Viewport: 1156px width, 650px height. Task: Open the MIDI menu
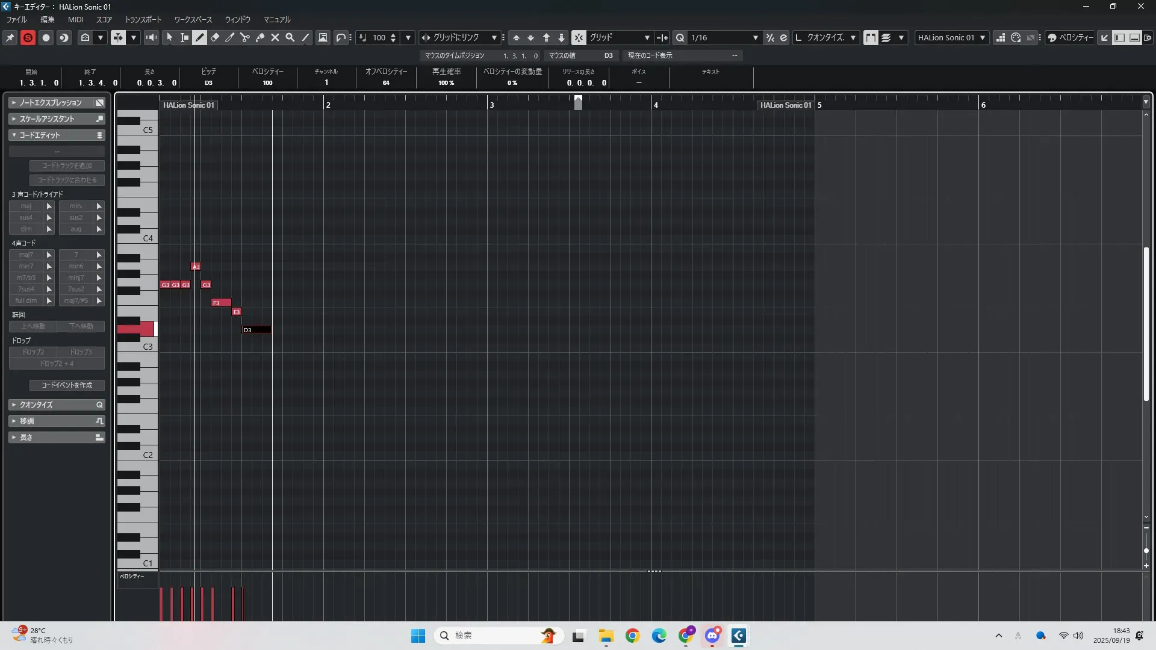point(75,19)
